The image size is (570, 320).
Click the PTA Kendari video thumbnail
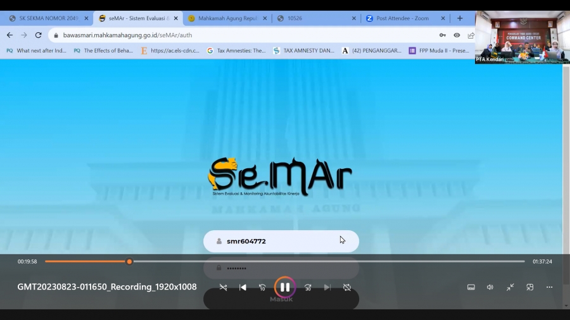(522, 37)
